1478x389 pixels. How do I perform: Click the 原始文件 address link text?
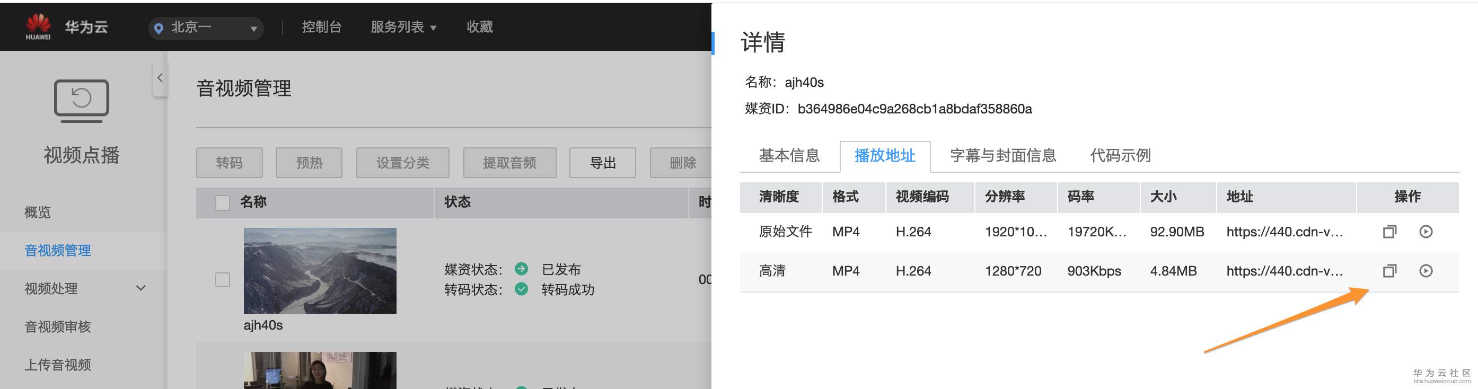point(1285,232)
